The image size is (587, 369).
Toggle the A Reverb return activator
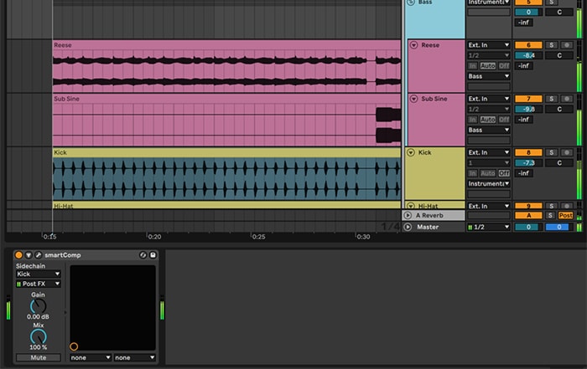click(528, 216)
